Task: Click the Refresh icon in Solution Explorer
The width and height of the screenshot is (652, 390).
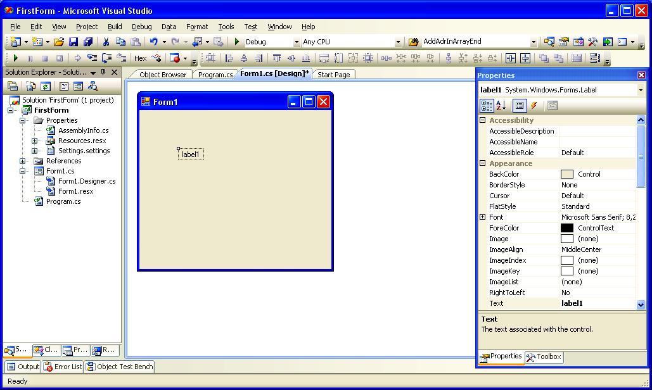Action: pos(46,86)
